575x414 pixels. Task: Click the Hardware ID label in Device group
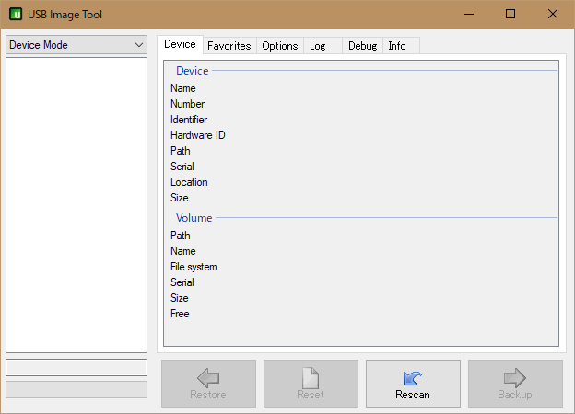point(197,135)
